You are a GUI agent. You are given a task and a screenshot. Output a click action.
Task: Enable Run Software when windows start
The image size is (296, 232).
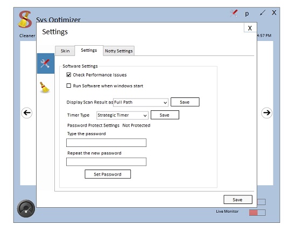click(x=69, y=86)
